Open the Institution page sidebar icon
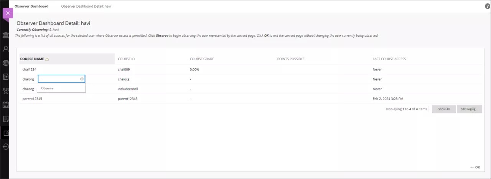The height and width of the screenshot is (179, 491). (6, 35)
